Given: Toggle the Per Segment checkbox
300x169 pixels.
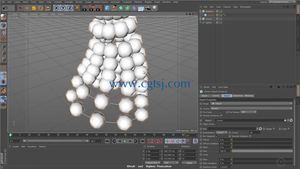Looking at the screenshot, I should 217,136.
